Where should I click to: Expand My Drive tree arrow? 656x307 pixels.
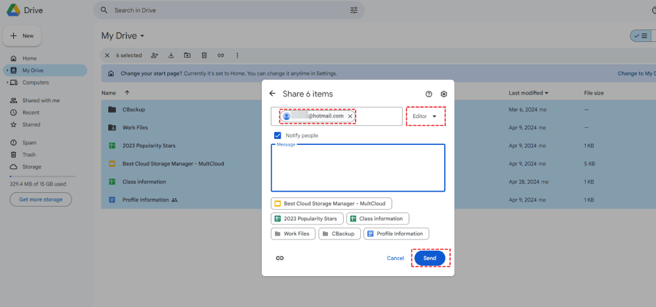click(7, 70)
